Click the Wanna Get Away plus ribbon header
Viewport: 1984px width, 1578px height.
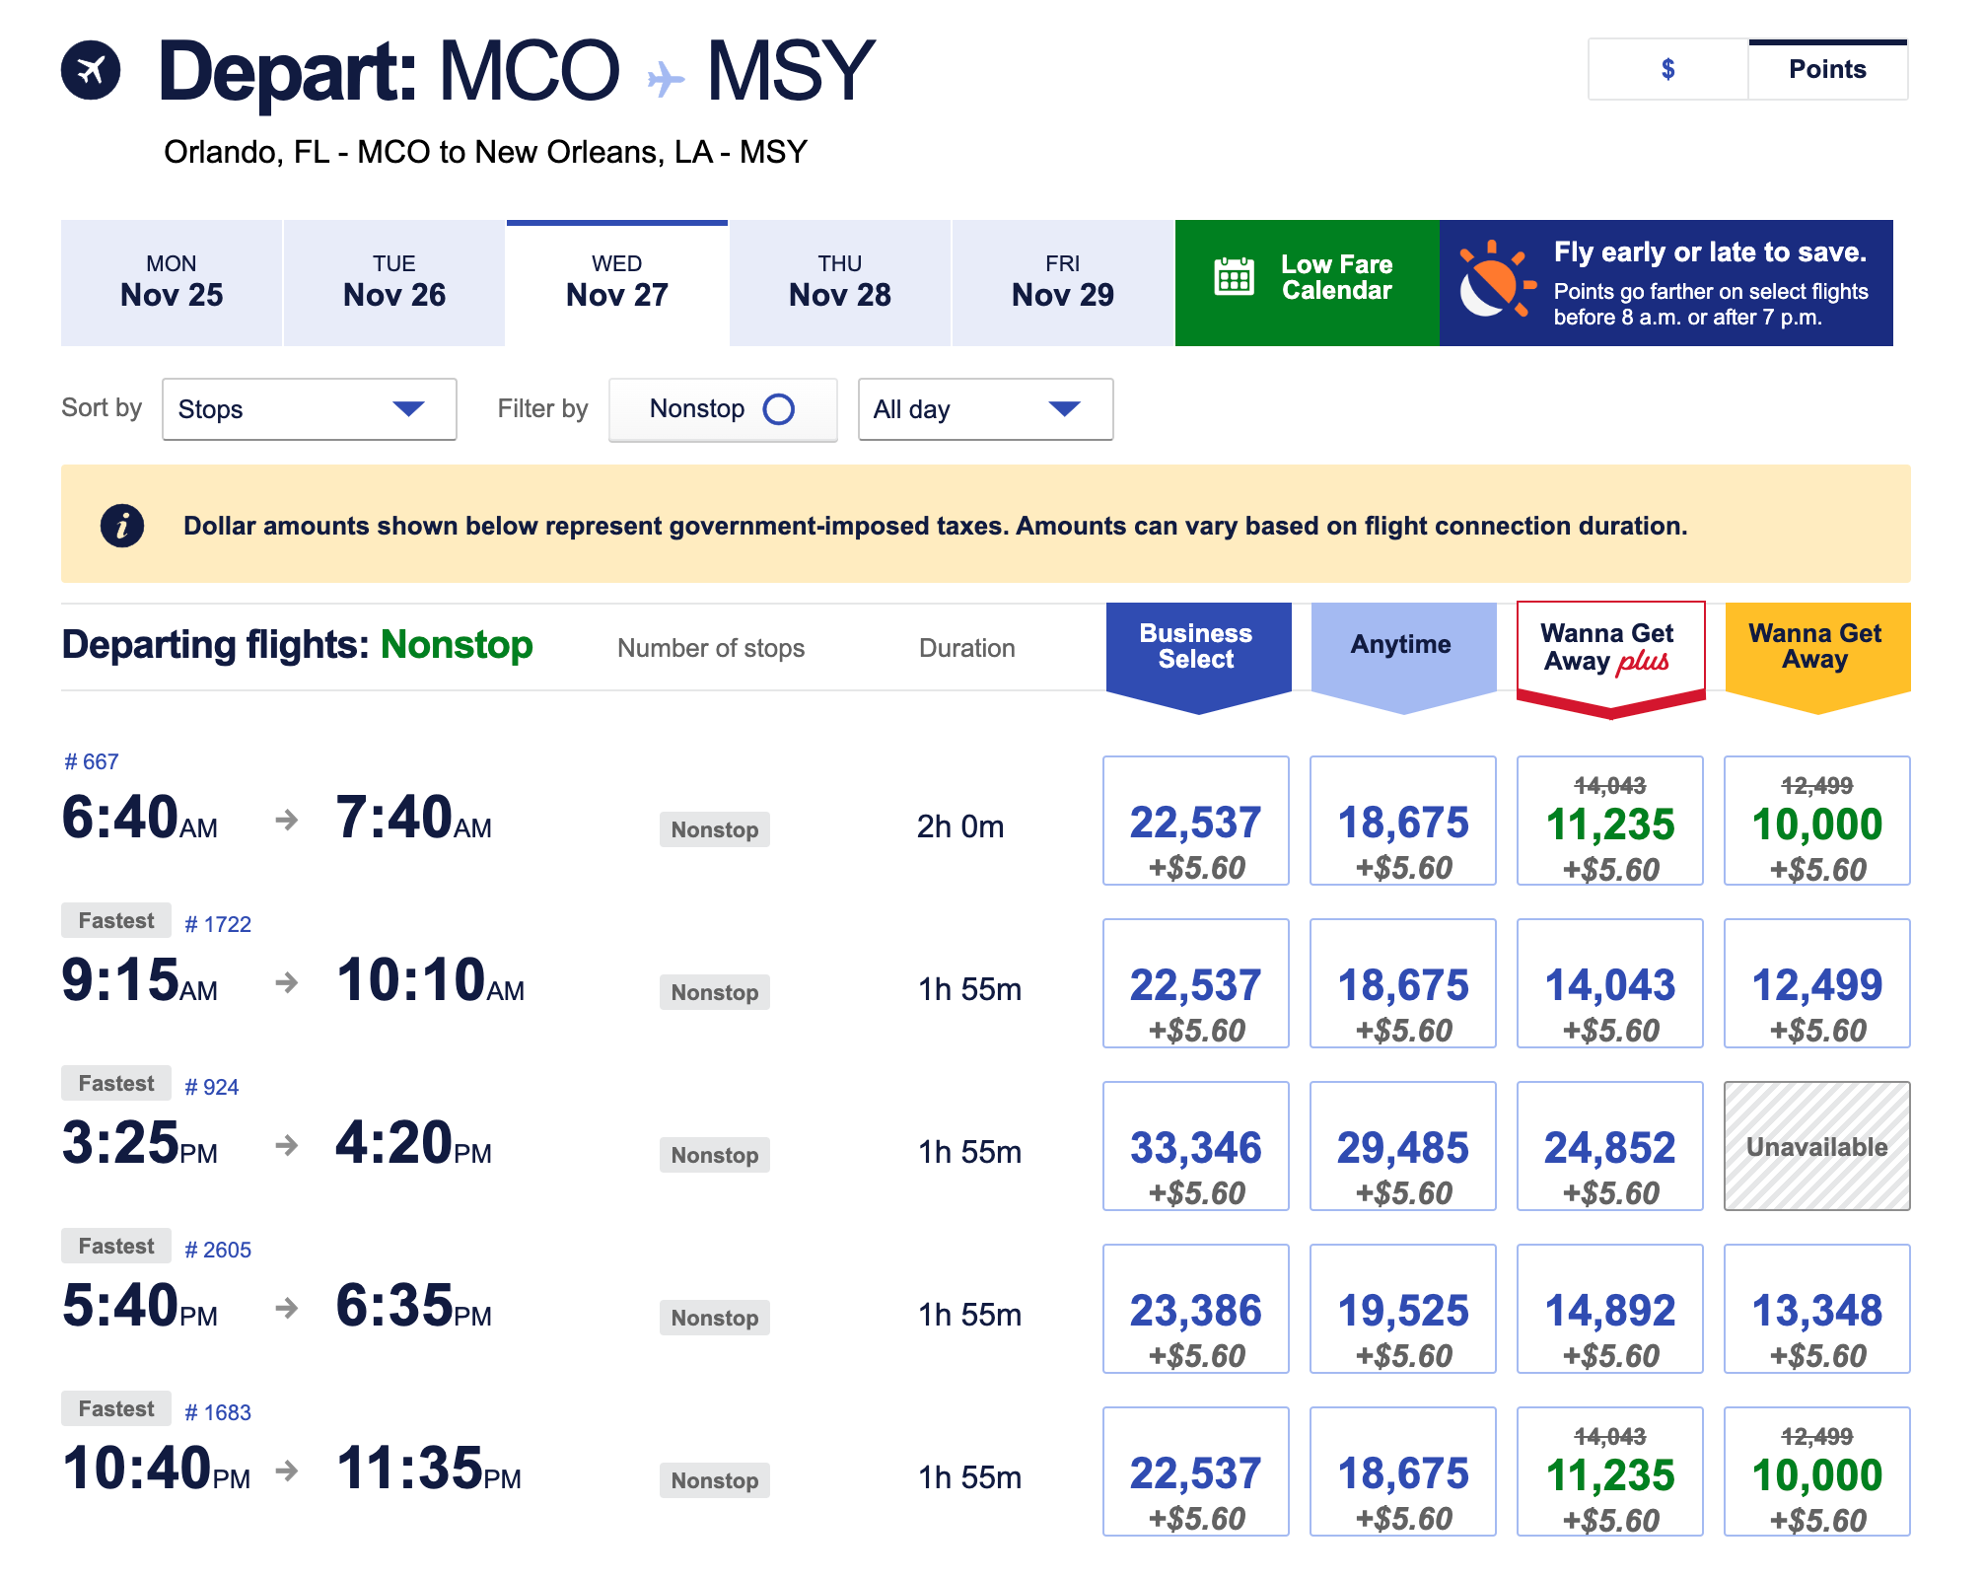point(1609,646)
